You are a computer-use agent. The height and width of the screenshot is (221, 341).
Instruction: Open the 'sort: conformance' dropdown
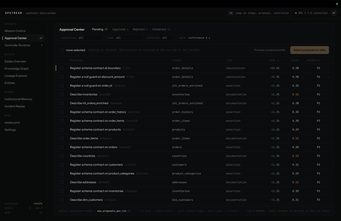[x=195, y=38]
